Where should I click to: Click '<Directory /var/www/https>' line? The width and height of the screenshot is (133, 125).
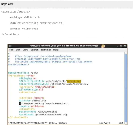click(x=38, y=87)
